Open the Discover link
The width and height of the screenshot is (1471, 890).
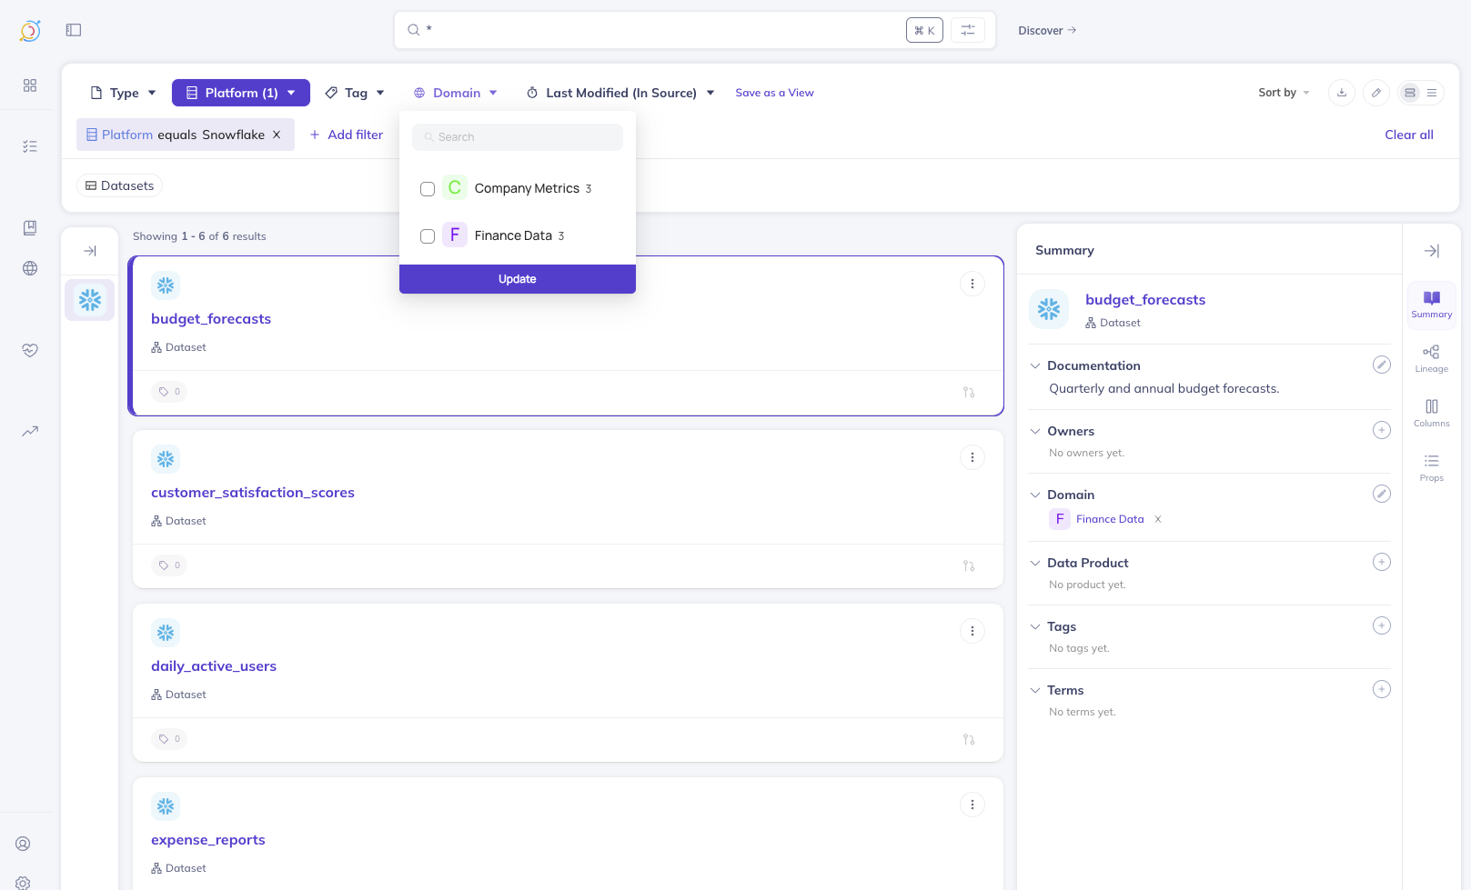click(x=1047, y=30)
